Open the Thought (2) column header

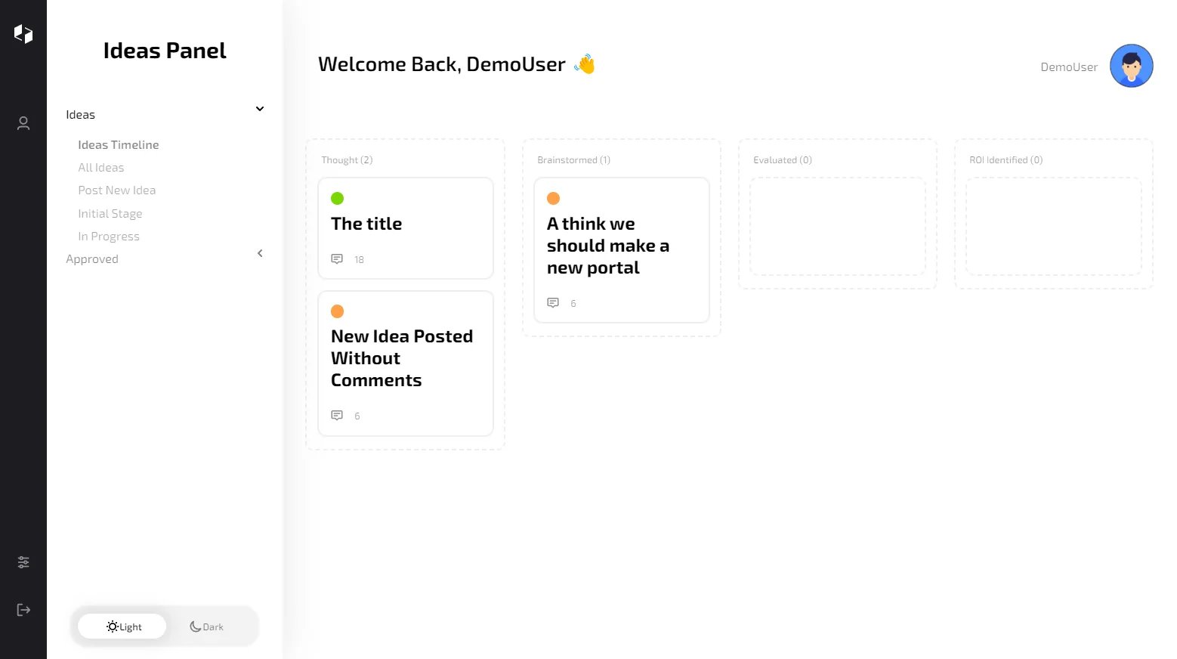coord(347,159)
